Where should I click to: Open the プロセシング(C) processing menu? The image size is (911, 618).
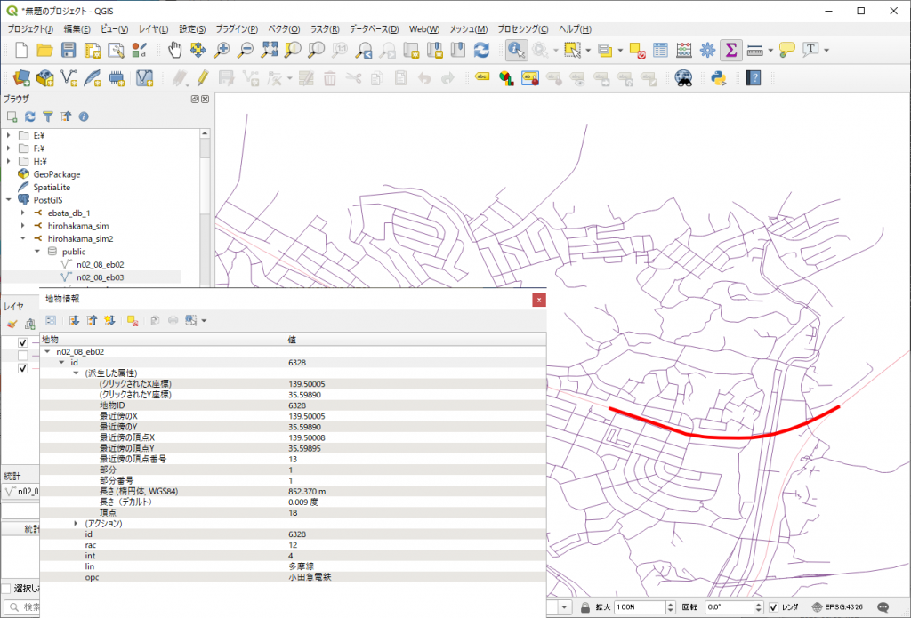pyautogui.click(x=522, y=29)
